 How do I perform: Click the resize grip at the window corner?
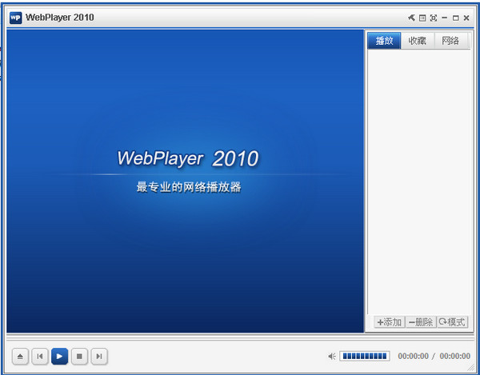pyautogui.click(x=471, y=367)
